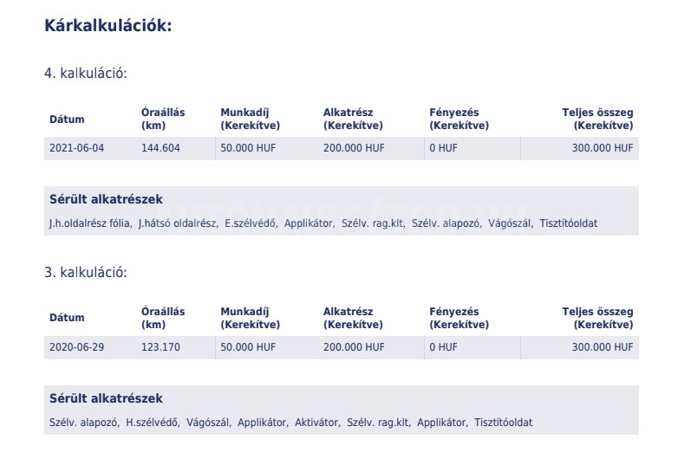Click Szélv. alapozó in the 3. kalkuláció parts

coord(83,423)
